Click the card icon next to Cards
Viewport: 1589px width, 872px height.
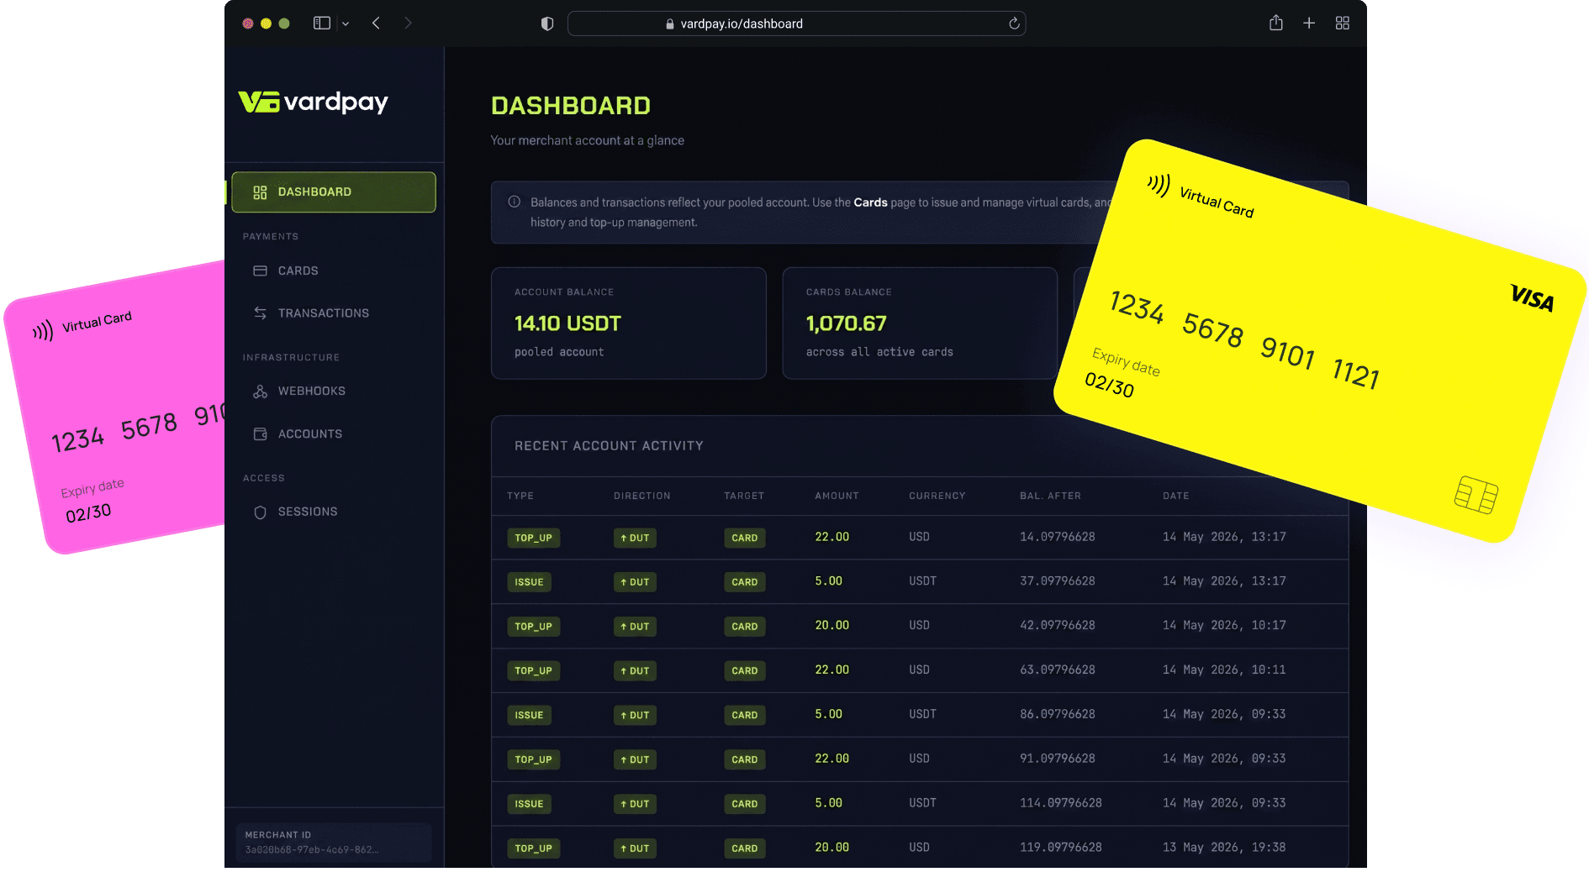260,271
